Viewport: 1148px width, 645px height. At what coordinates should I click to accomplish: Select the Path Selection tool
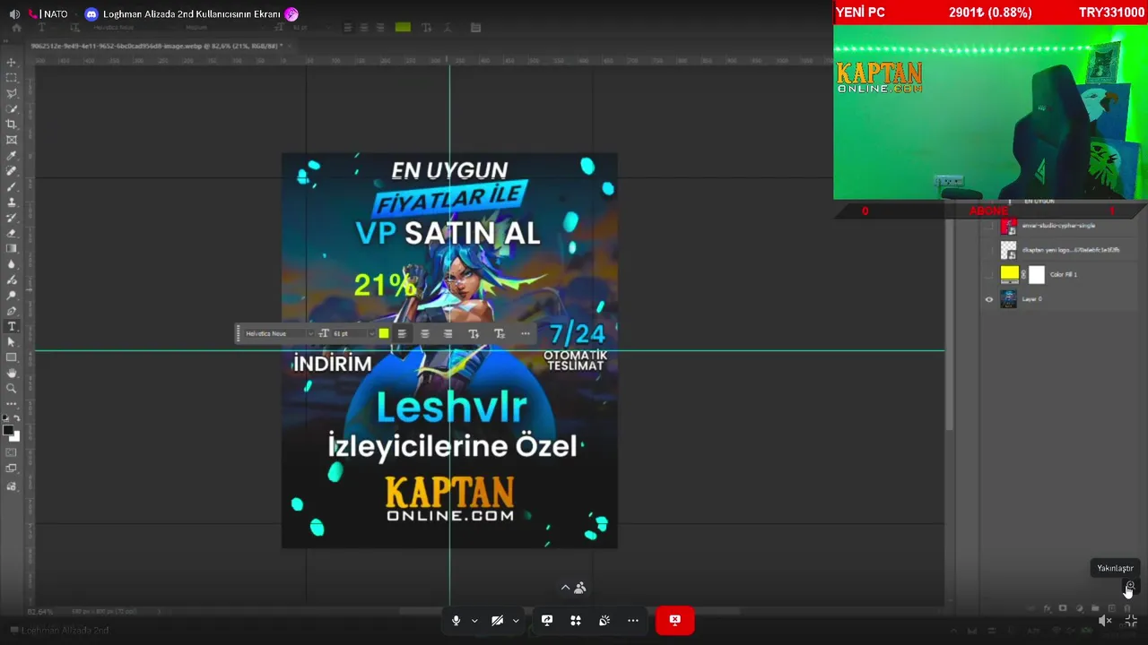point(12,341)
